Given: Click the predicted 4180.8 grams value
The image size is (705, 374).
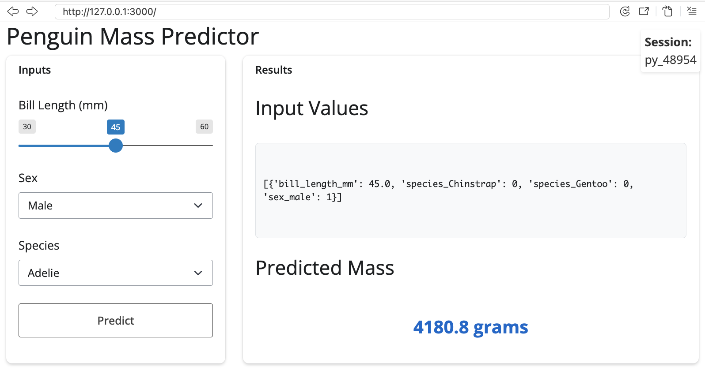Looking at the screenshot, I should (x=470, y=327).
